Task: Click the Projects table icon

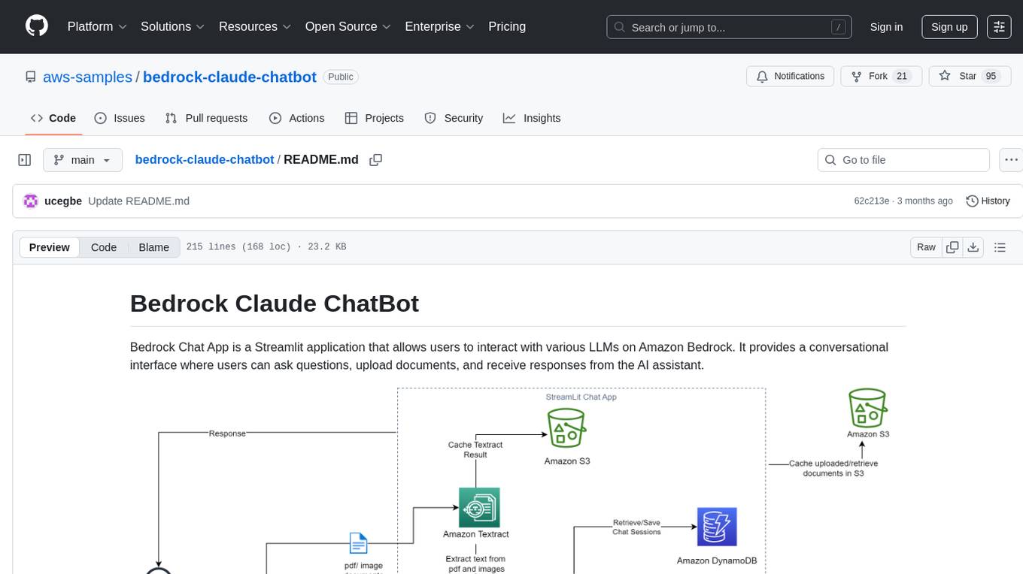Action: click(351, 118)
